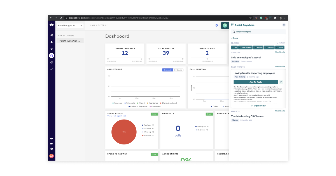Uncheck the Past Tickets filter
Image resolution: width=336 pixels, height=176 pixels.
click(246, 47)
